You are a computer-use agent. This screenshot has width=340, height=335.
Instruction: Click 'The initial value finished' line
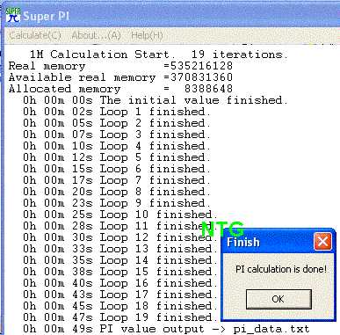tap(156, 100)
